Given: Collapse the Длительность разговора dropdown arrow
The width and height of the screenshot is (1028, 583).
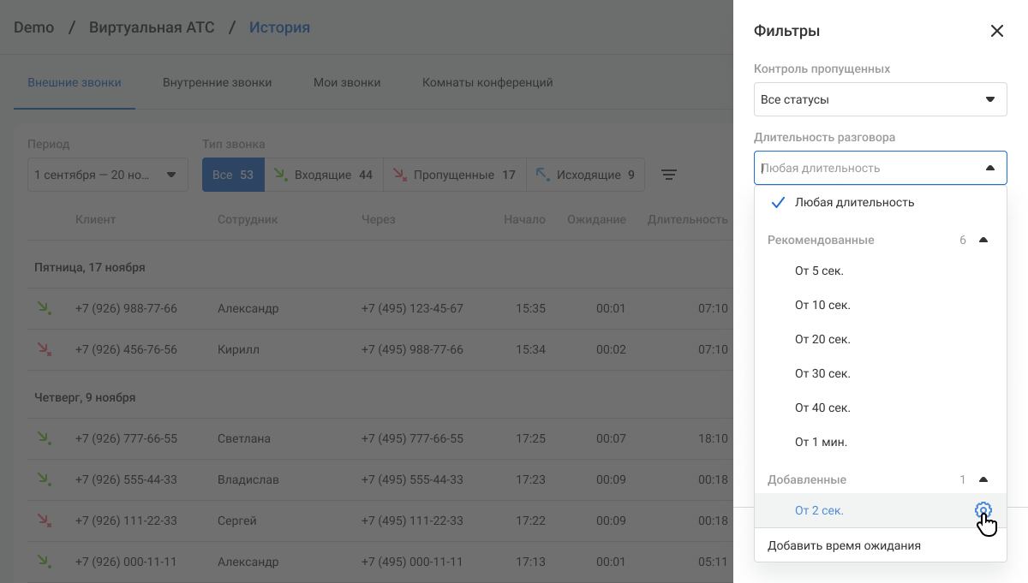Looking at the screenshot, I should 990,168.
